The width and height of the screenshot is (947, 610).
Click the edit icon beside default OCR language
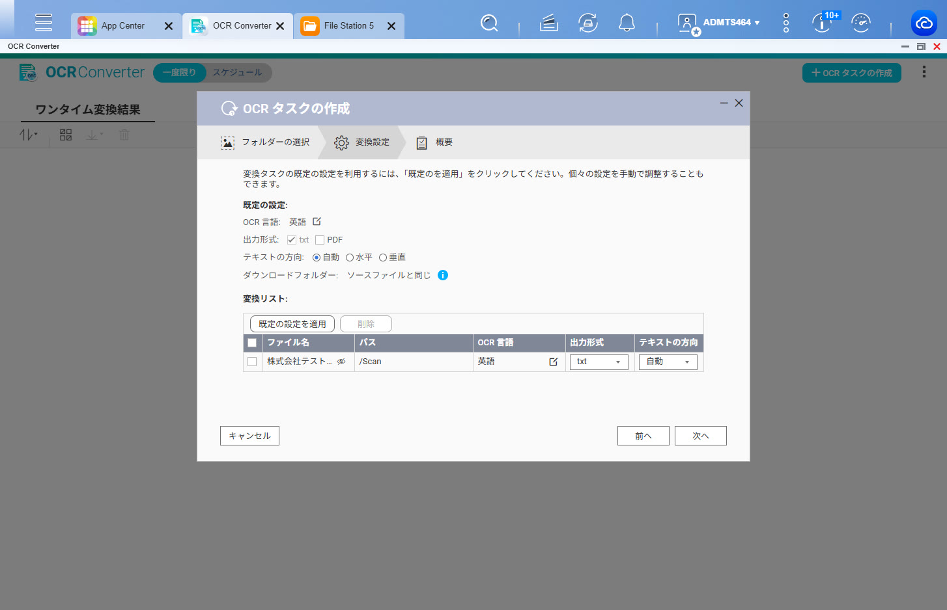pyautogui.click(x=317, y=222)
